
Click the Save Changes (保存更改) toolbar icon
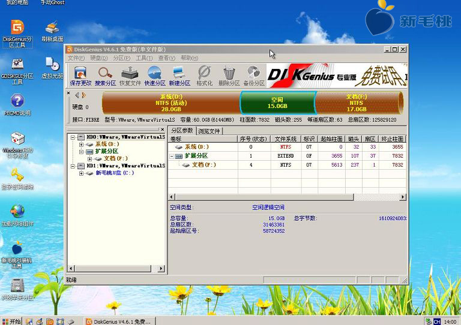(80, 76)
